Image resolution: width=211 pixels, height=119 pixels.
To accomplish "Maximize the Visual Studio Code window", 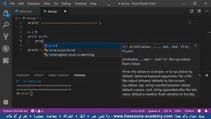I will tap(195, 4).
